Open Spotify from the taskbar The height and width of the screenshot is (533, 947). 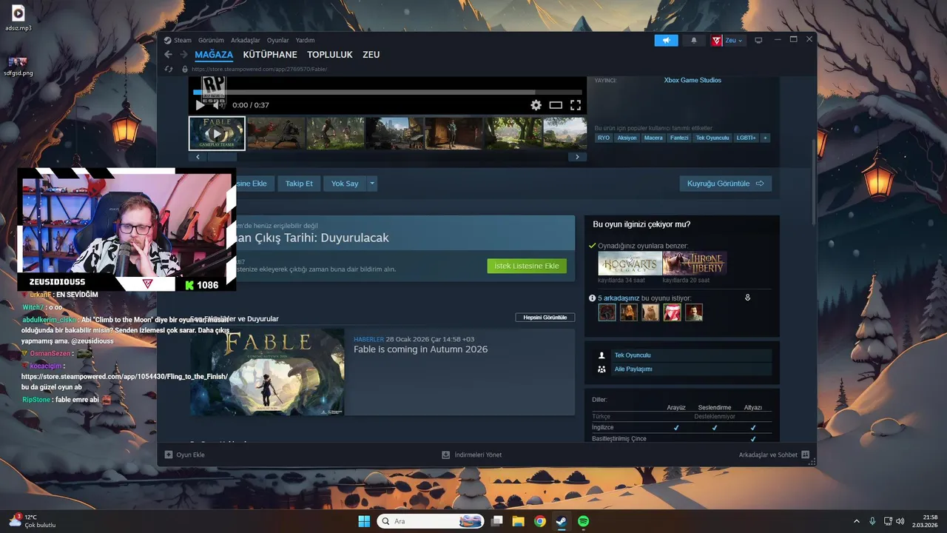[x=583, y=521]
